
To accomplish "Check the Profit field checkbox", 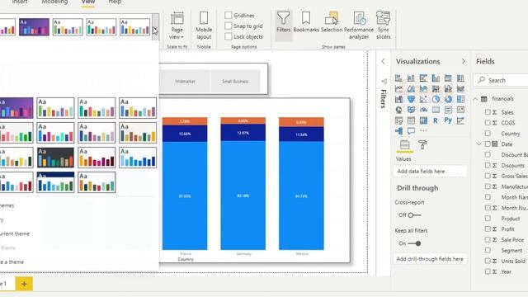I will click(488, 229).
